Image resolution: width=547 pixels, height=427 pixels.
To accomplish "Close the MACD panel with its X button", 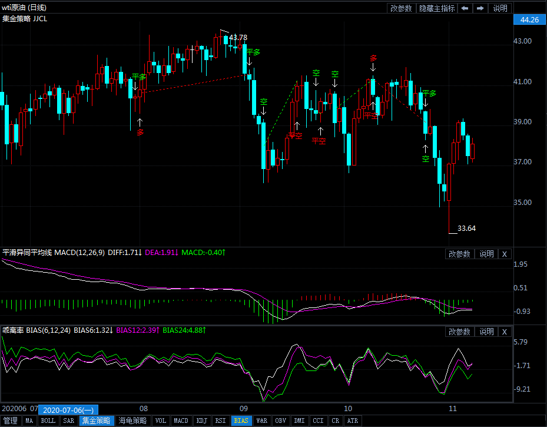I will [x=505, y=254].
